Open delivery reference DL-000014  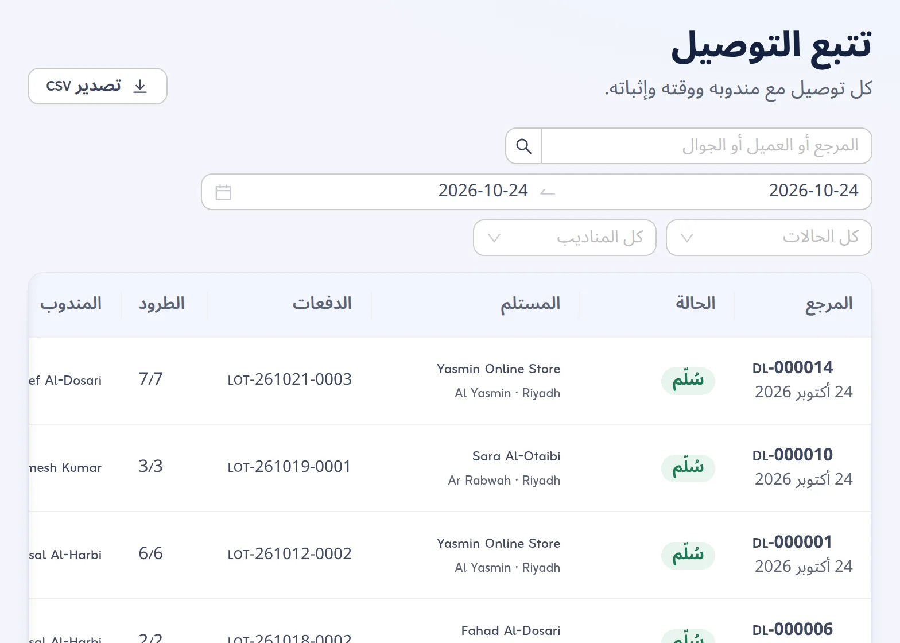coord(793,367)
